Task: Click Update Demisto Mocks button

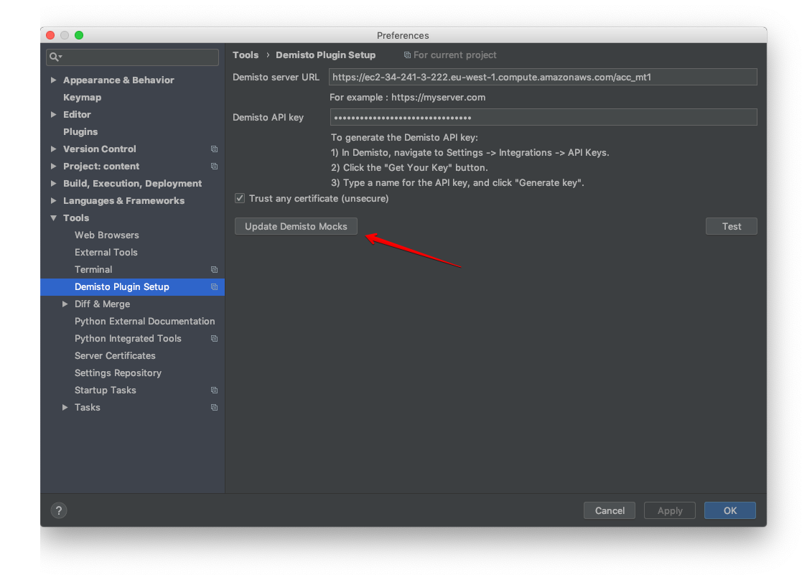Action: click(x=296, y=226)
